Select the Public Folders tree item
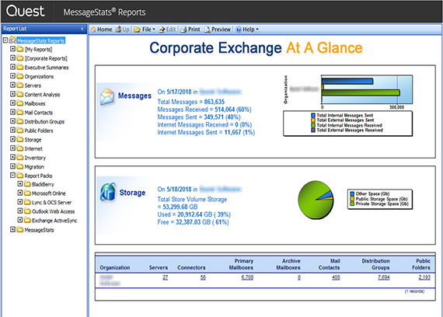The width and height of the screenshot is (443, 317). (x=39, y=131)
